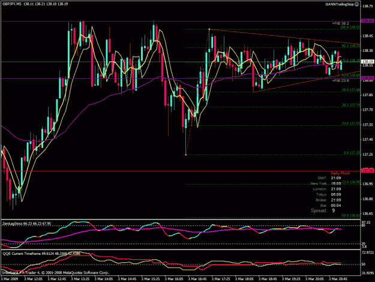Click the 3 Mar 14:45 time axis label
The image size is (375, 282).
(127, 279)
